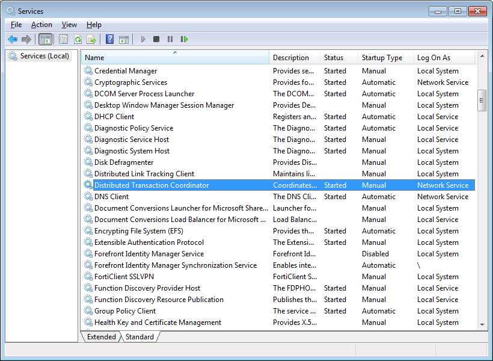The image size is (493, 361).
Task: Click Network Service for Cryptographic Services
Action: click(x=442, y=82)
